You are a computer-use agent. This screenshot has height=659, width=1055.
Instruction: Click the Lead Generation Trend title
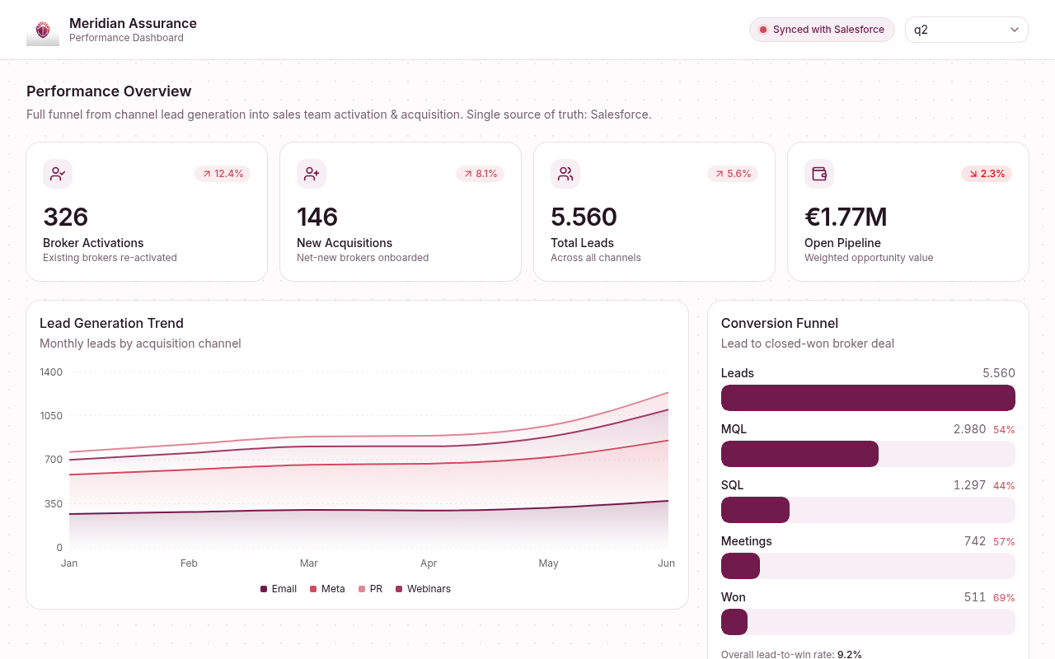[x=111, y=324]
